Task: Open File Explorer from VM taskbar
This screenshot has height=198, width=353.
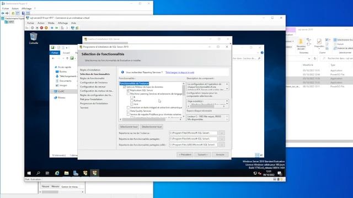Action: point(66,173)
